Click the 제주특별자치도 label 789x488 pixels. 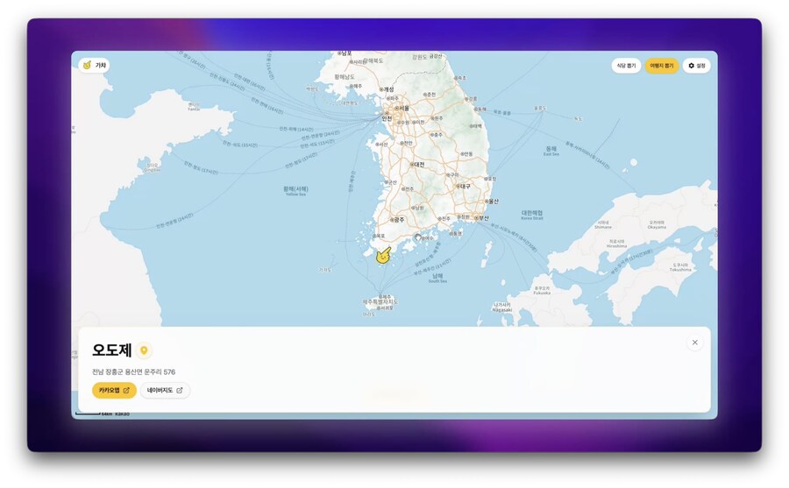[x=380, y=302]
